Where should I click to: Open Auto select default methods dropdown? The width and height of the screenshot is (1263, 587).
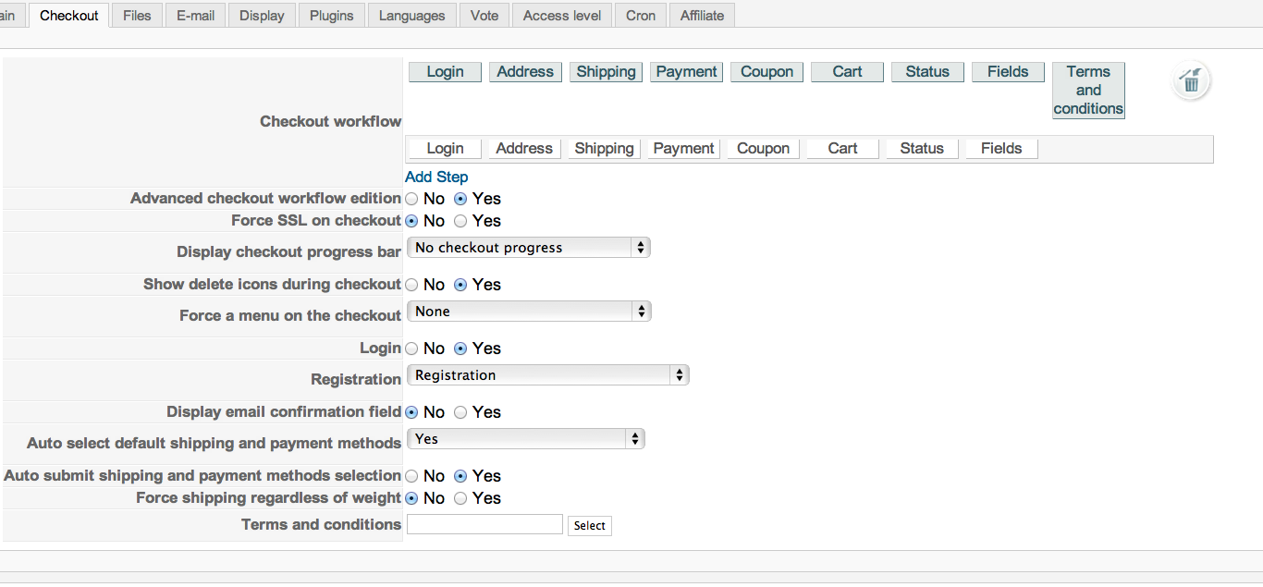[x=525, y=439]
